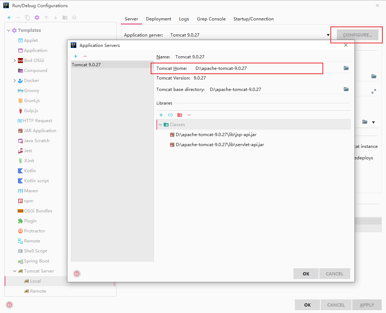Attach library via link icon
Screen dimensions: 386x313
[170, 115]
